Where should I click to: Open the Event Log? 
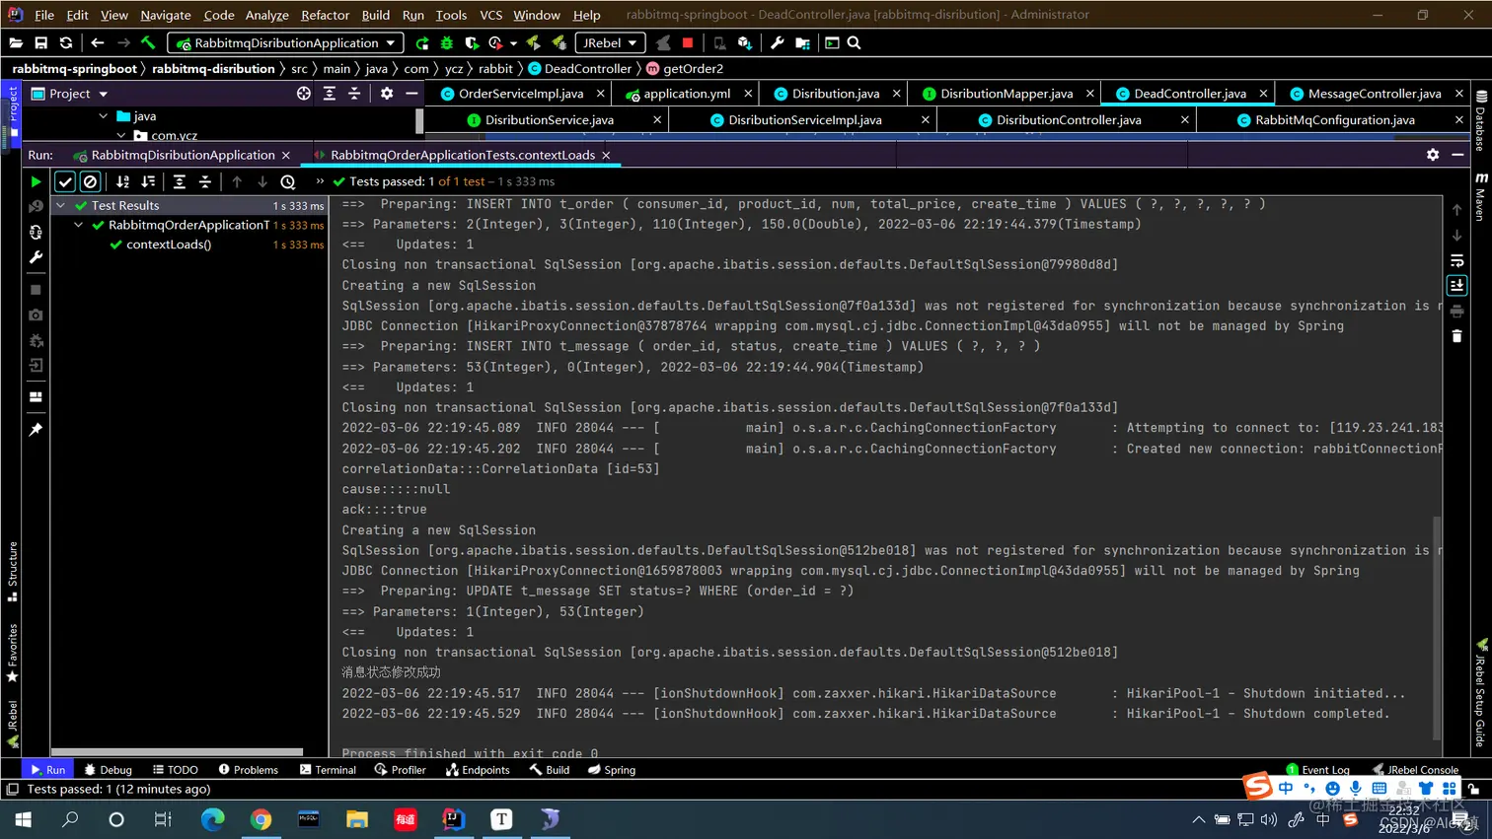tap(1317, 769)
